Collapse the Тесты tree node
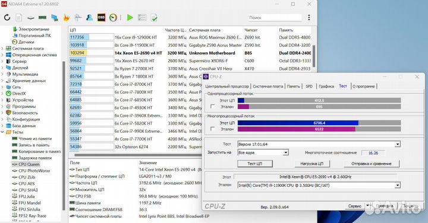428x223 pixels. tap(2, 132)
